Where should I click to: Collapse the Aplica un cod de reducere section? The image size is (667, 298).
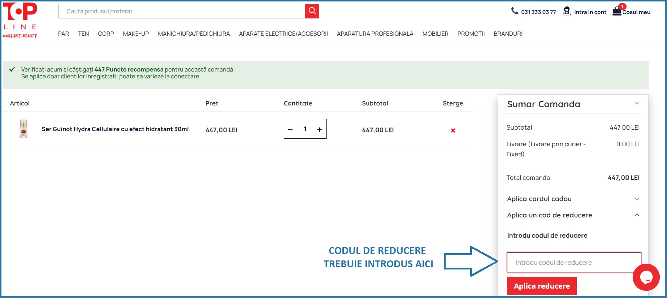[637, 215]
